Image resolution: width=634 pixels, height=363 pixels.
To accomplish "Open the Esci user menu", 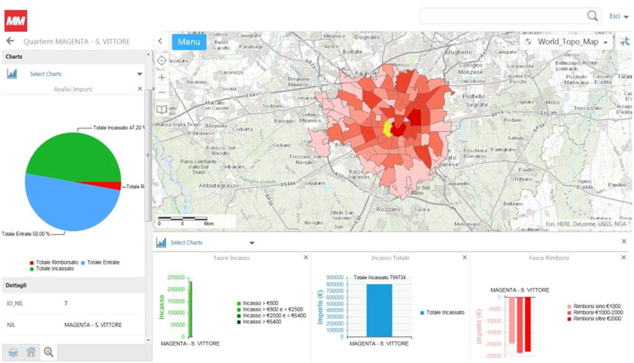I will pyautogui.click(x=619, y=16).
